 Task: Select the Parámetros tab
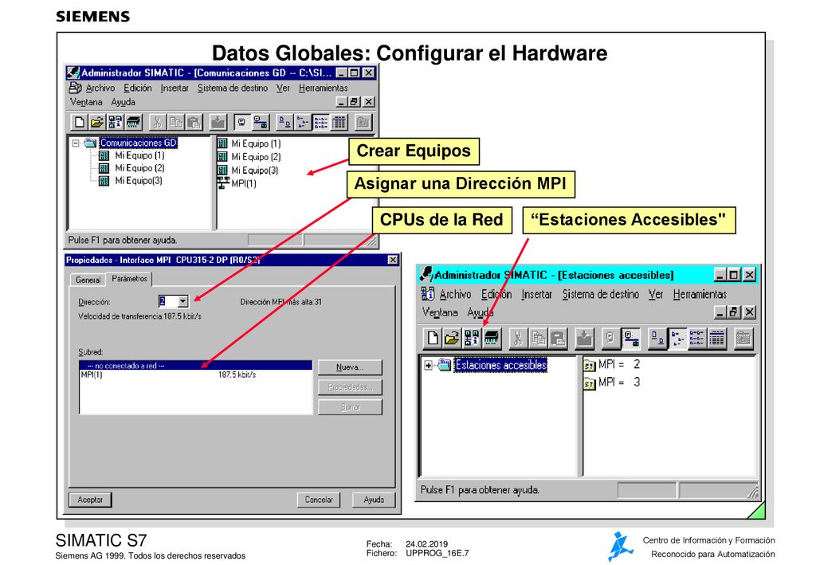[129, 278]
